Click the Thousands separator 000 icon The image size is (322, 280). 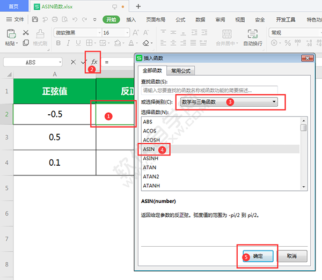298,43
